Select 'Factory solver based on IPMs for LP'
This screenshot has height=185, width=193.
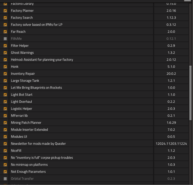point(37,25)
